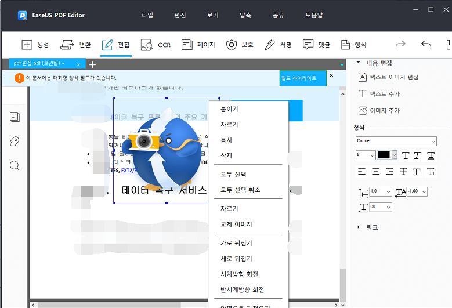Toggle underline text formatting
Viewport: 452px width, 308px height.
pyautogui.click(x=431, y=155)
